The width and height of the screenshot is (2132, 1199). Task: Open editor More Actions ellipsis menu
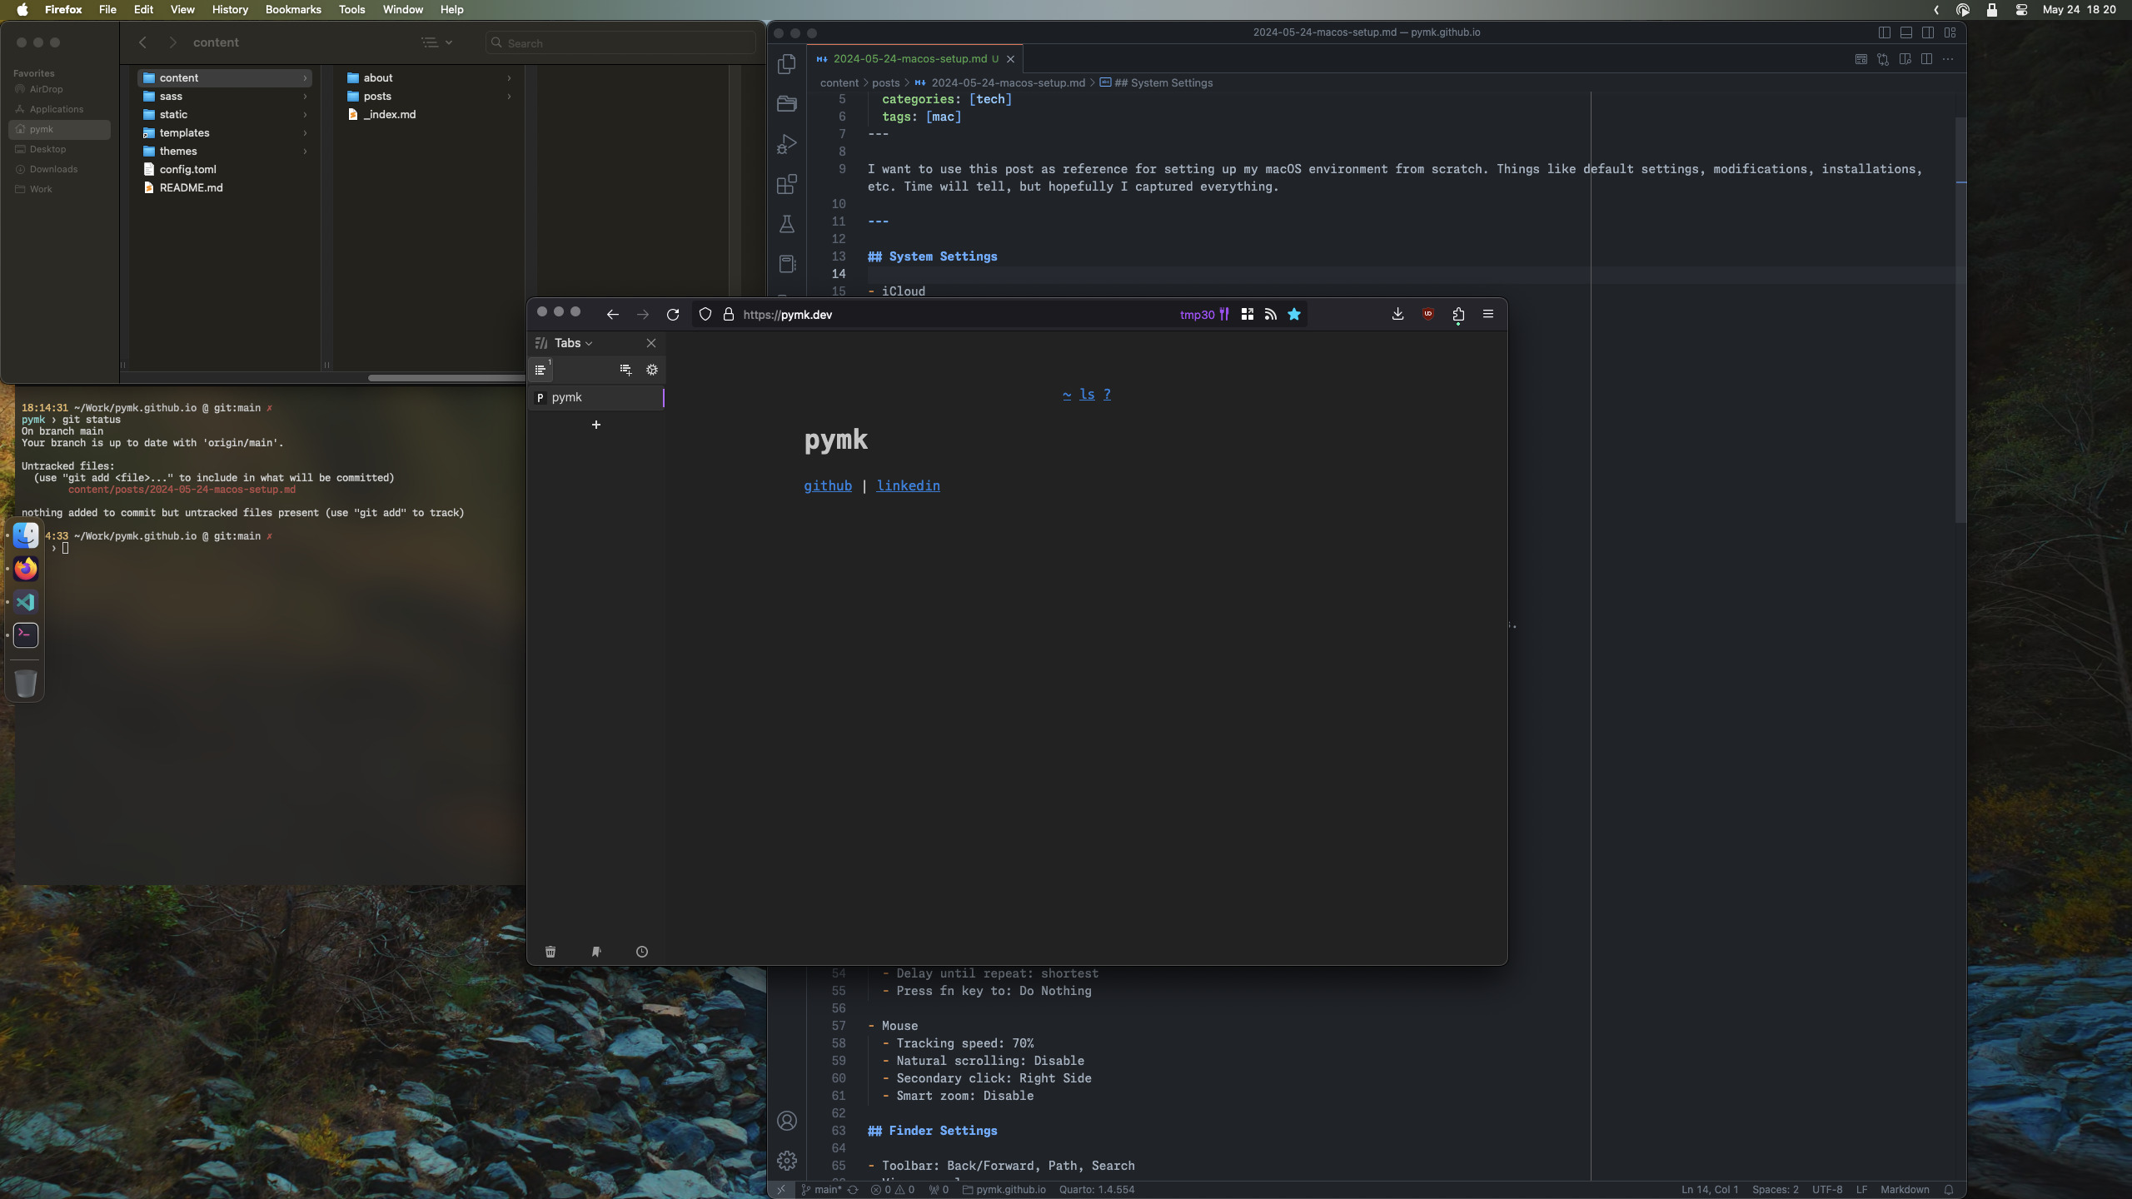point(1948,59)
